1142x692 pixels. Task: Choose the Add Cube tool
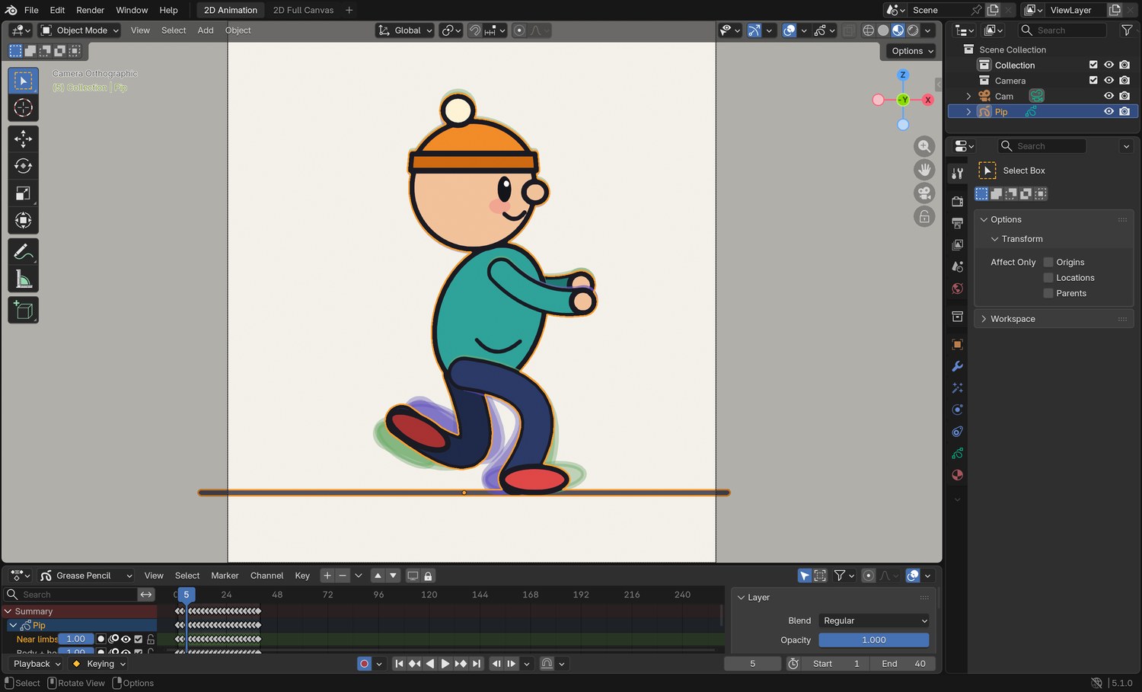[23, 310]
